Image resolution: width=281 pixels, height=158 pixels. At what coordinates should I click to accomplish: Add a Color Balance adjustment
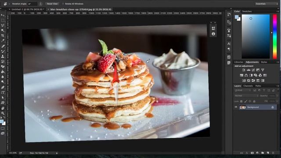(246, 75)
